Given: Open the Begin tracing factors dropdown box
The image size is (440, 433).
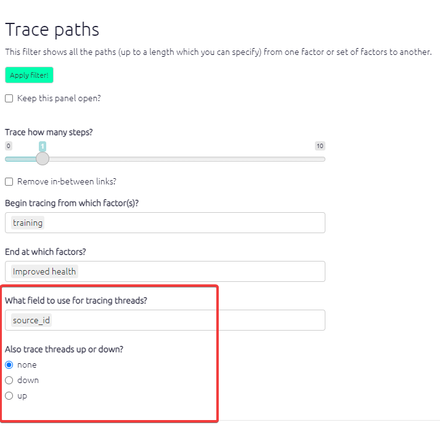Looking at the screenshot, I should [185, 223].
